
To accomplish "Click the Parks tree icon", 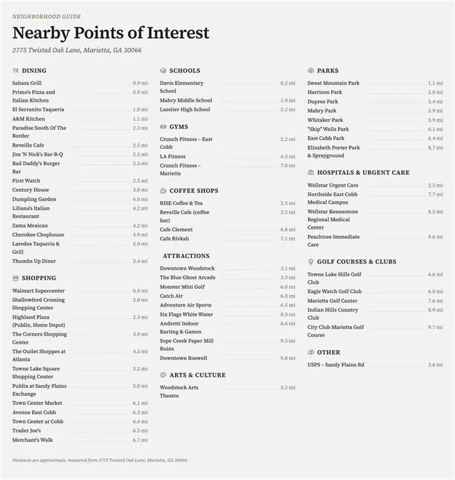I will [x=311, y=71].
